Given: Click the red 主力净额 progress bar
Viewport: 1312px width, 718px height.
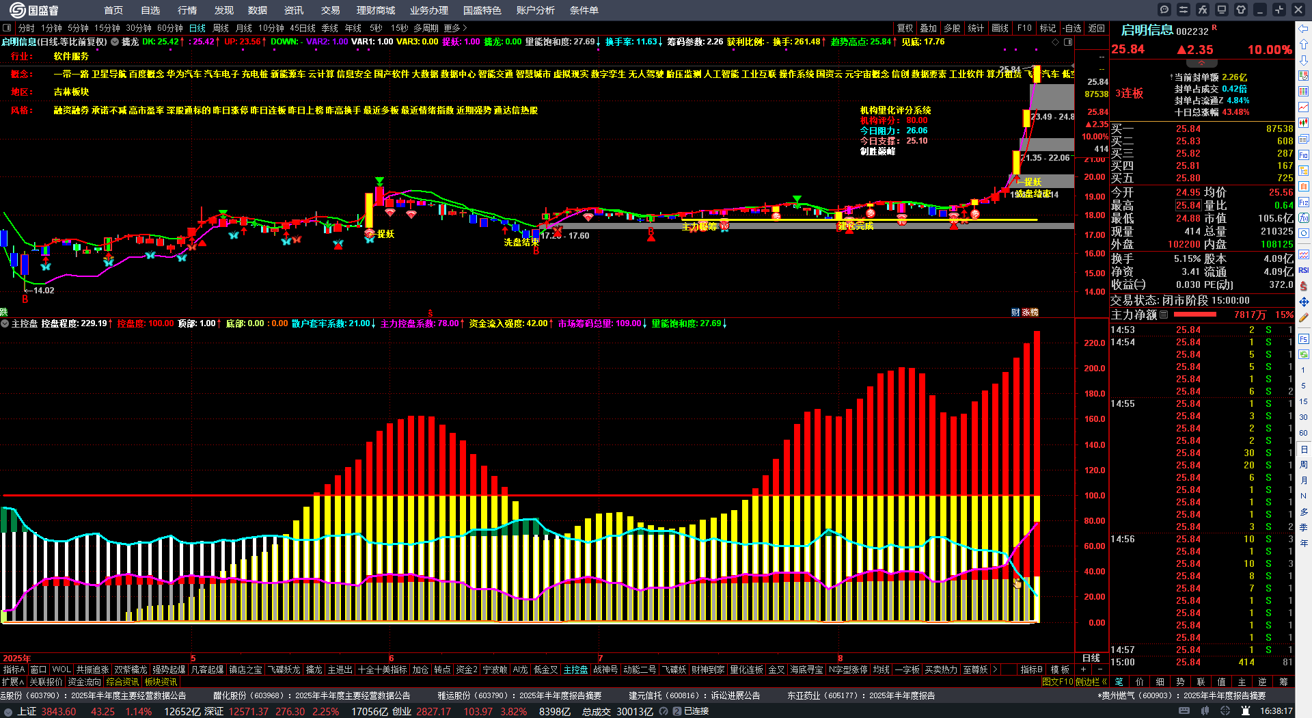Looking at the screenshot, I should coord(1195,315).
